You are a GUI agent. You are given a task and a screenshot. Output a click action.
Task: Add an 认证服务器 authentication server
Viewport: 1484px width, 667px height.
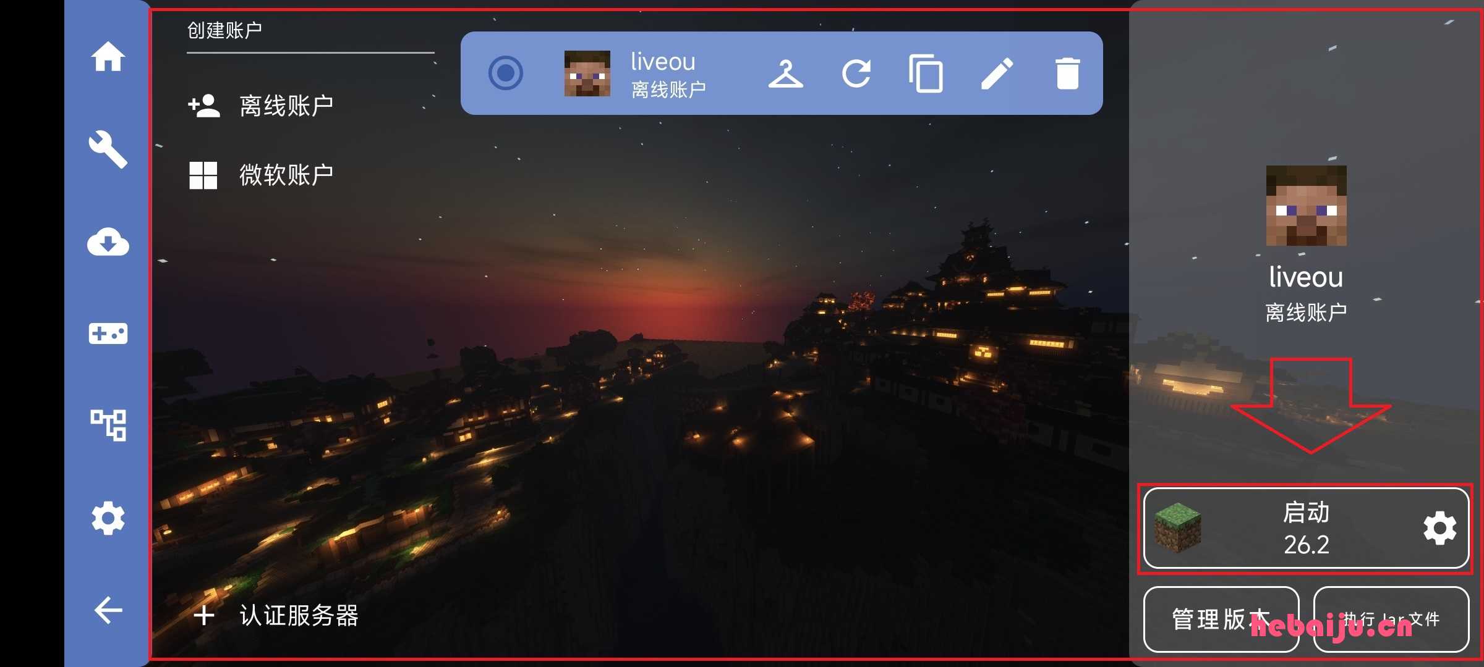tap(276, 615)
